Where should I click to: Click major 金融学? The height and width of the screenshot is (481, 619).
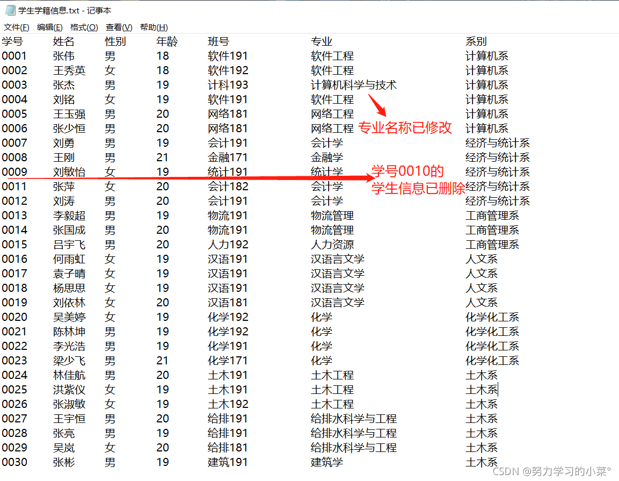327,157
